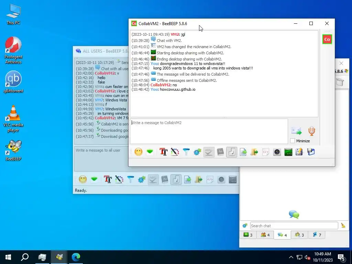Start desktop sharing with the green screen icon
352x264 pixels.
tap(288, 152)
